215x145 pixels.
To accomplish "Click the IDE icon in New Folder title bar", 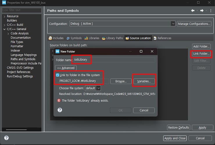I will point(57,51).
